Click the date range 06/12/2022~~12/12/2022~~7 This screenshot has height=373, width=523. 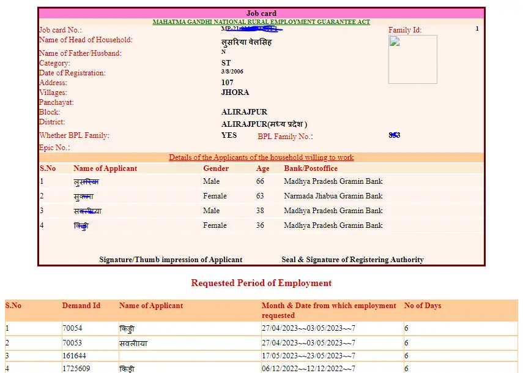[308, 368]
